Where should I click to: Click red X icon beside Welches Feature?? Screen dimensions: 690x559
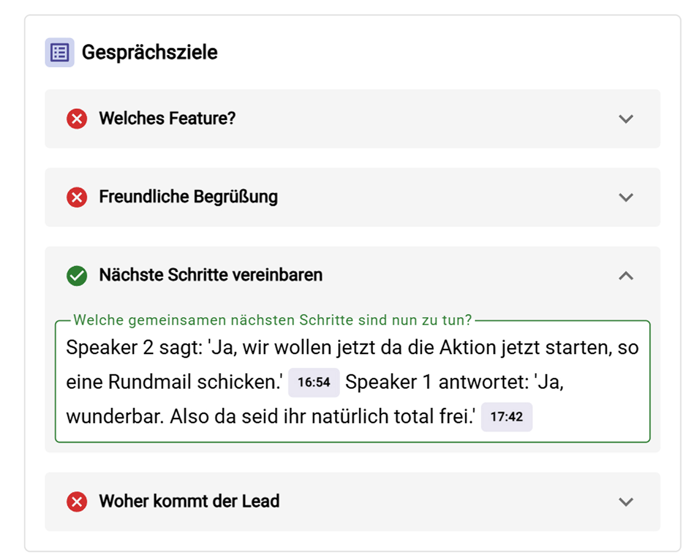[76, 119]
